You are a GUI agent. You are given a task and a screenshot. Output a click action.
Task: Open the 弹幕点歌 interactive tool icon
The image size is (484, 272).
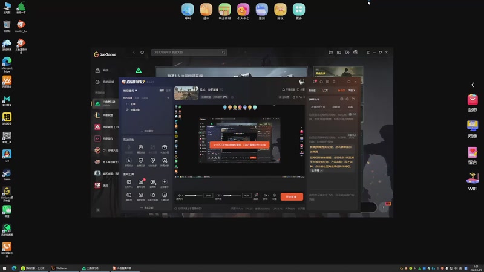pyautogui.click(x=165, y=162)
